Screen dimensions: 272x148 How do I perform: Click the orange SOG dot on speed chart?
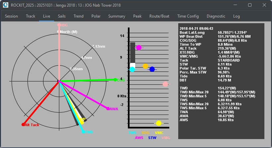point(145,66)
